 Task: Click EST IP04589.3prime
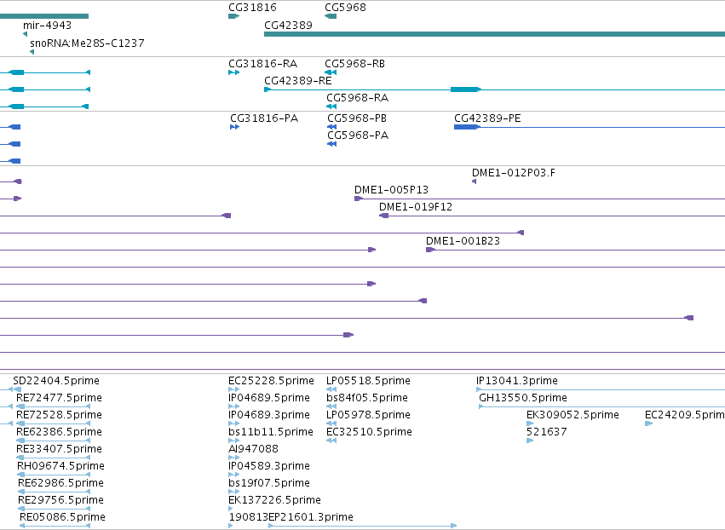click(269, 466)
